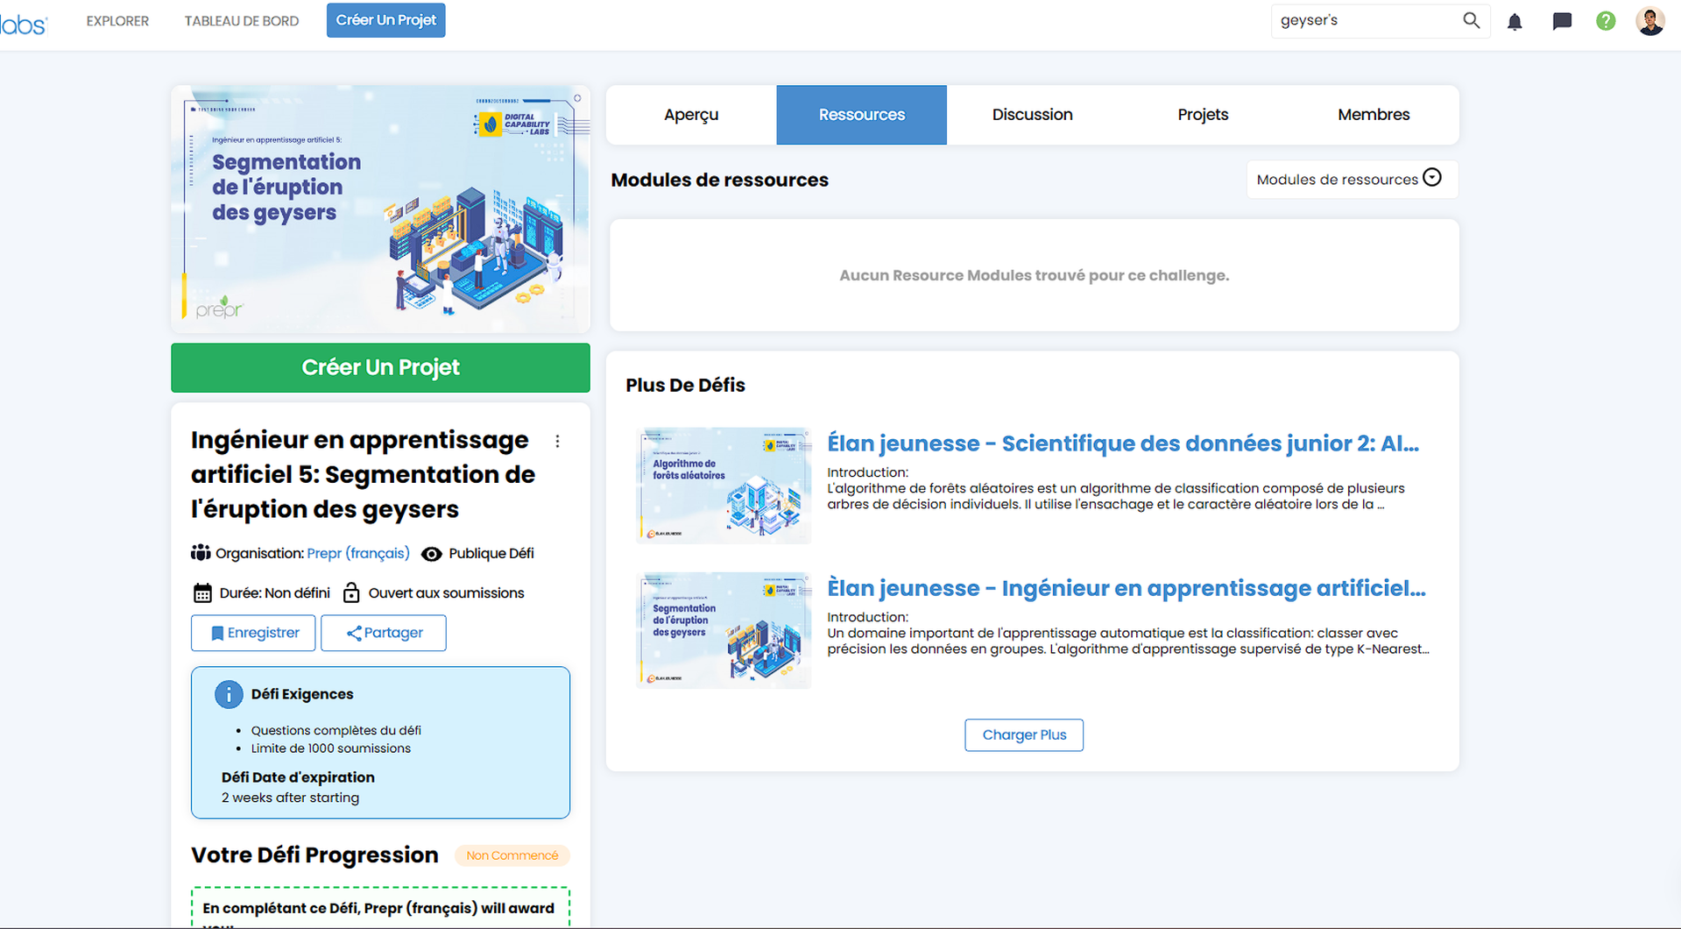
Task: View the Membres tab
Action: pos(1374,115)
